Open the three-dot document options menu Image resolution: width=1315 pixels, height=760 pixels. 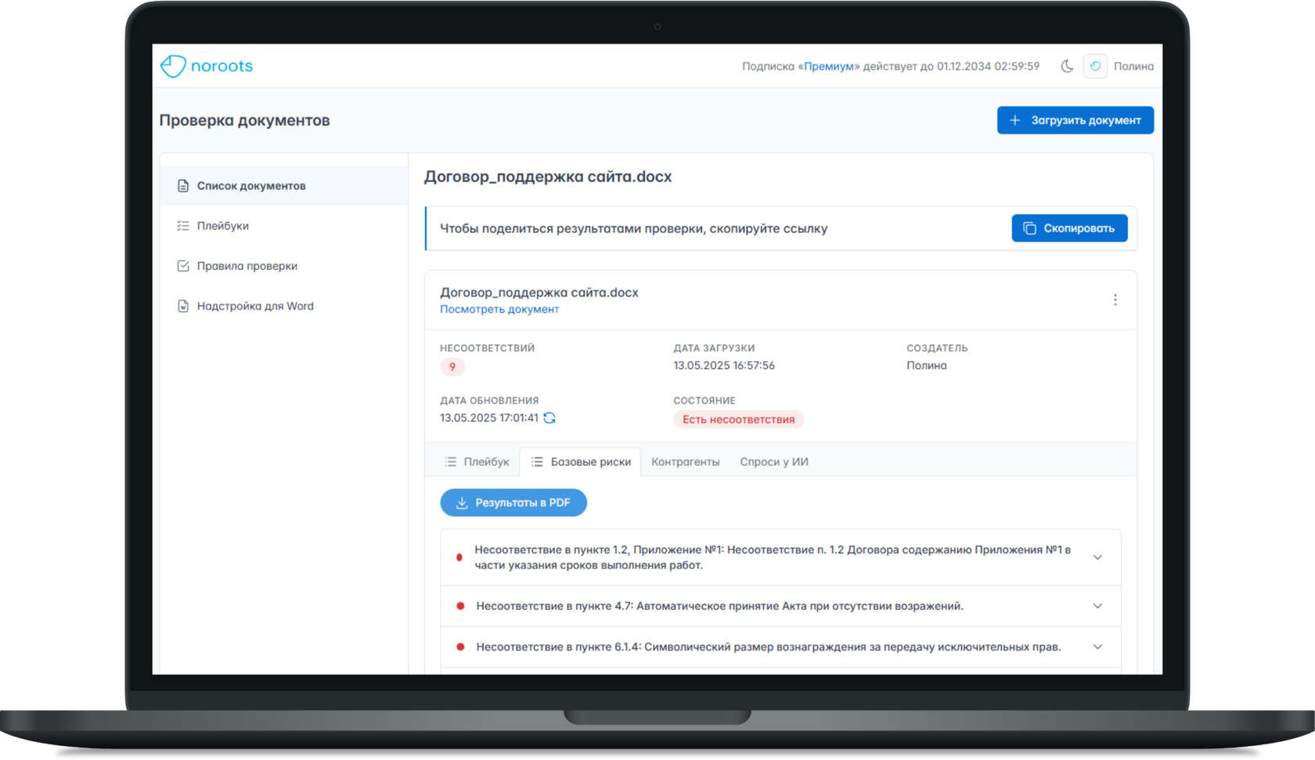coord(1115,300)
